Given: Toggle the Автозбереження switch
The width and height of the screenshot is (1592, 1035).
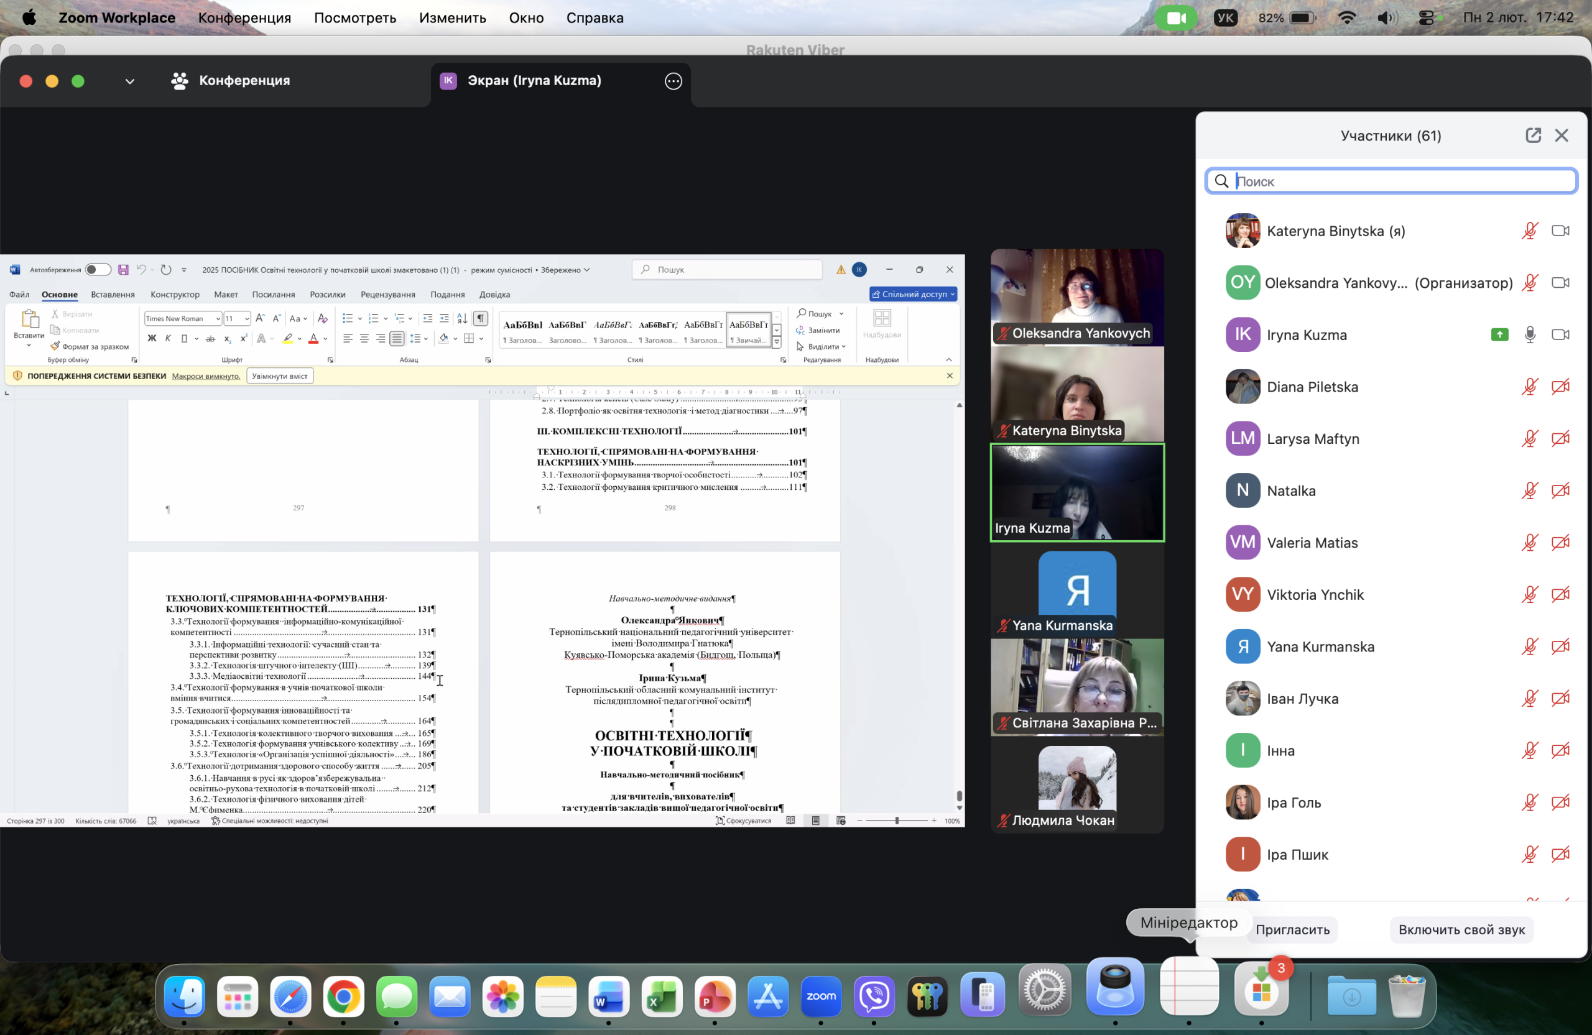Looking at the screenshot, I should 98,269.
